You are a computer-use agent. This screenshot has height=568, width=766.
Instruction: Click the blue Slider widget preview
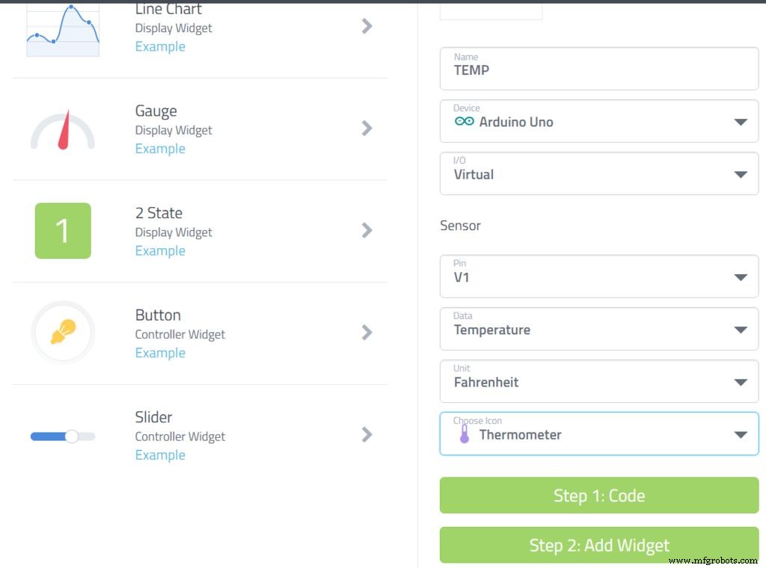(x=63, y=436)
